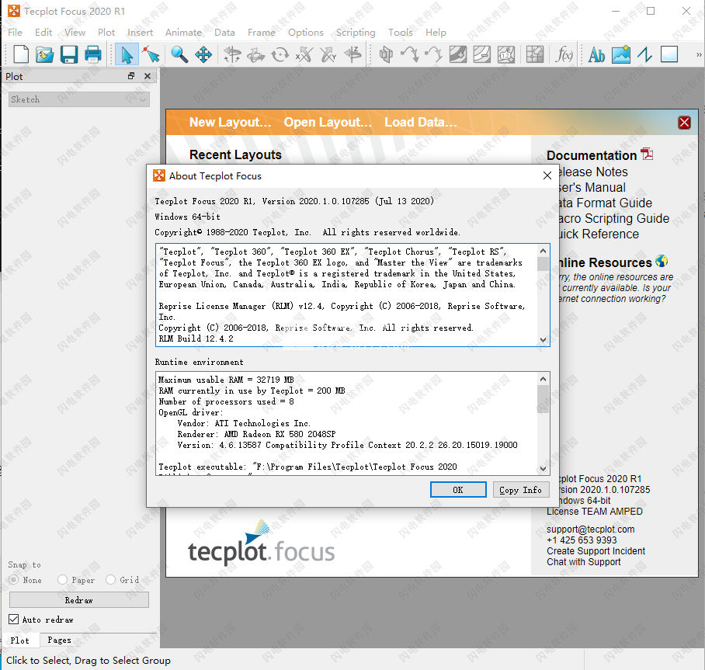Open the Animate menu
This screenshot has height=670, width=705.
(x=183, y=33)
